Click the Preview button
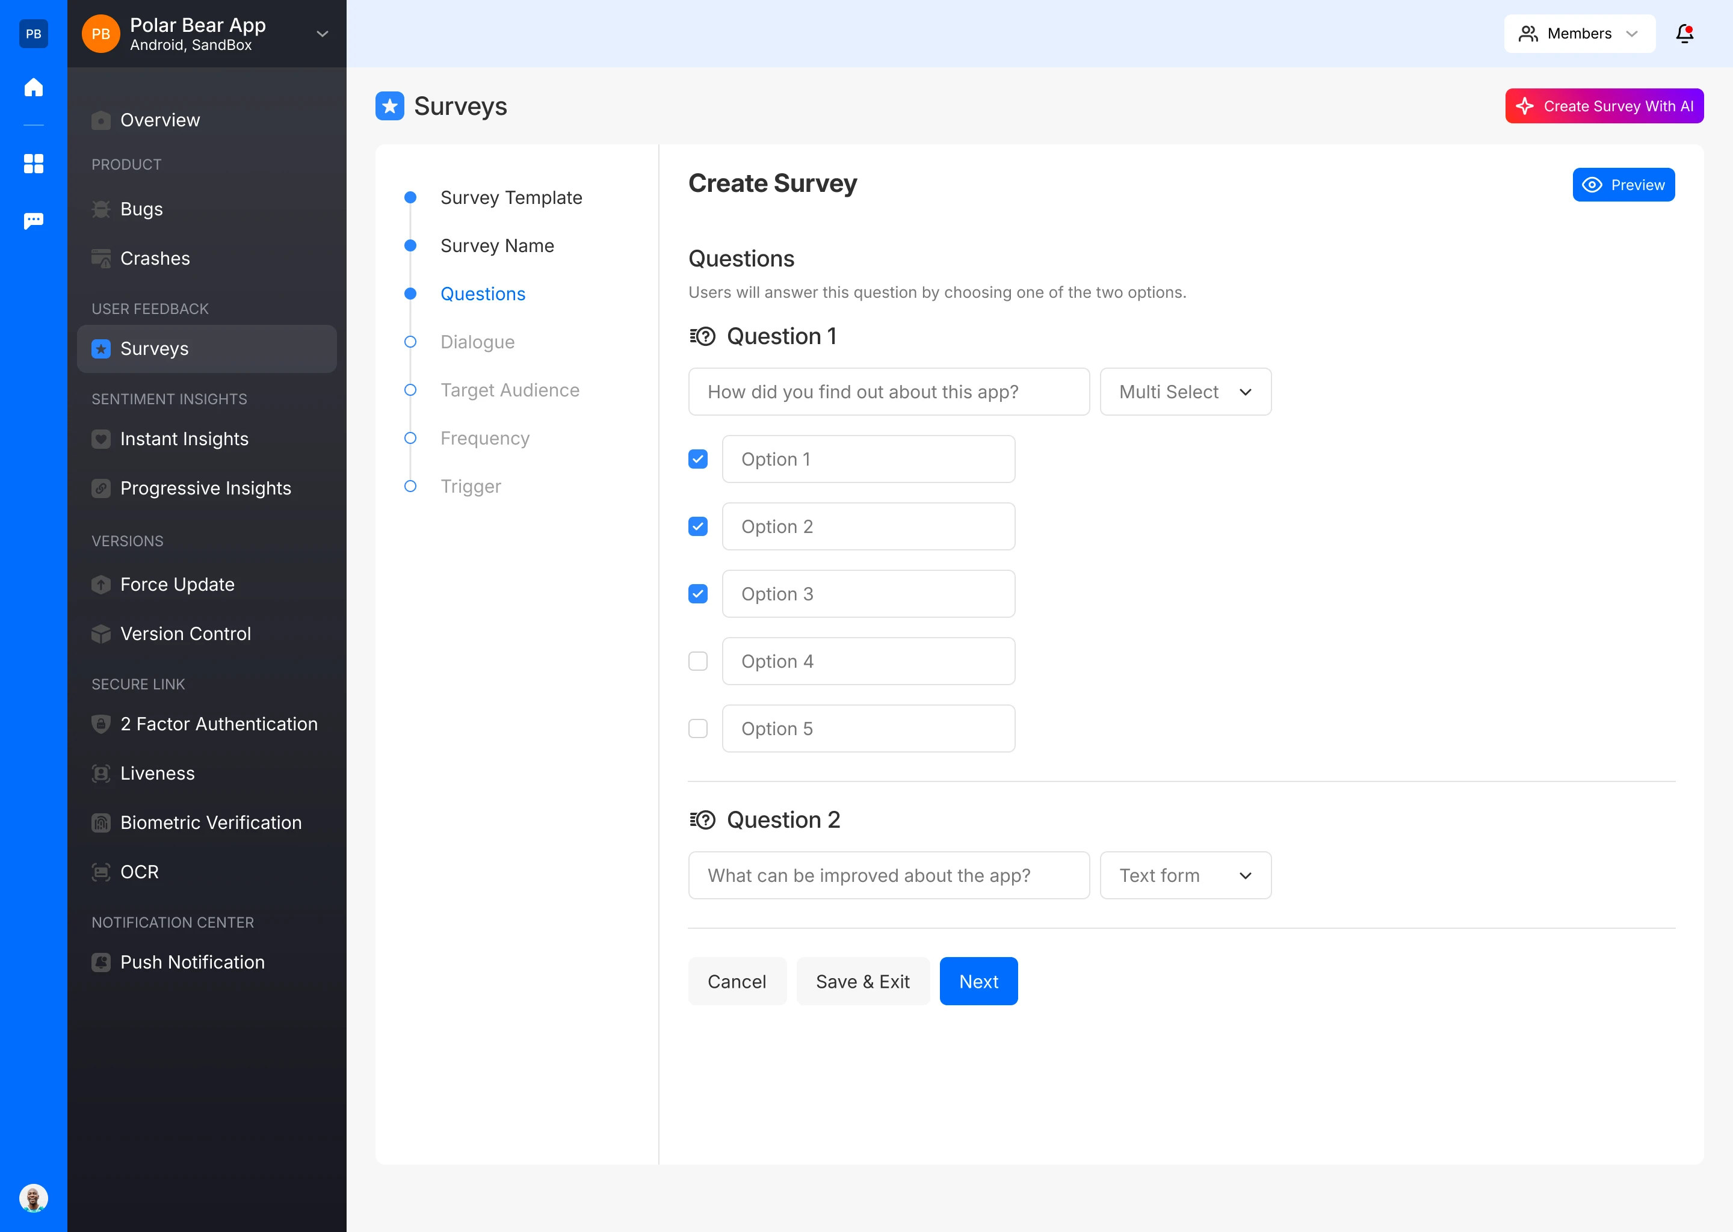1733x1232 pixels. (x=1622, y=184)
